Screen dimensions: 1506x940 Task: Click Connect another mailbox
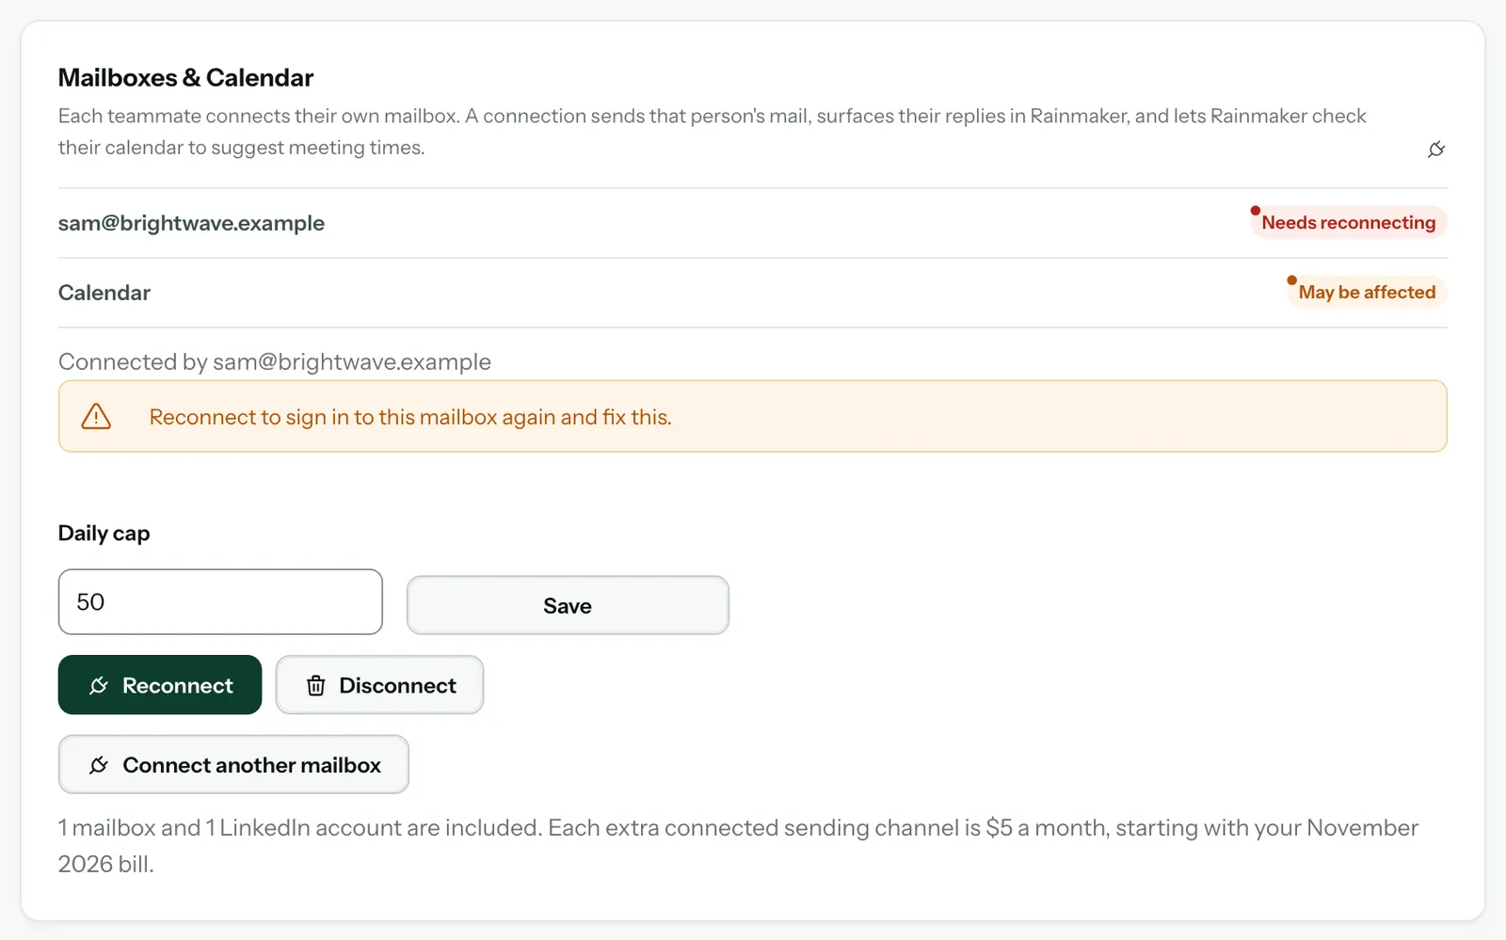pos(233,764)
